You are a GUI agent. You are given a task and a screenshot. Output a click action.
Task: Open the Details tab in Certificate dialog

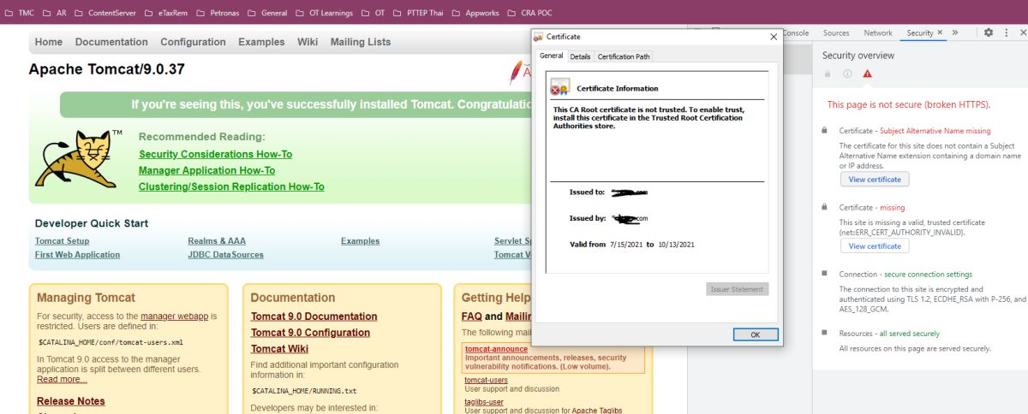[x=580, y=56]
